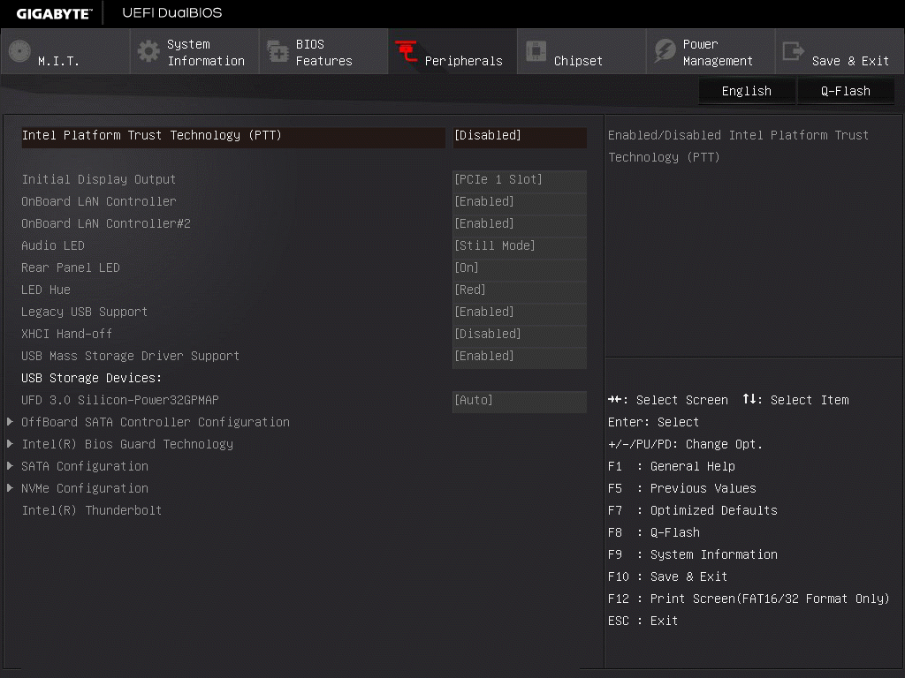This screenshot has width=905, height=678.
Task: Open NVMe Configuration entry text
Action: (x=85, y=488)
